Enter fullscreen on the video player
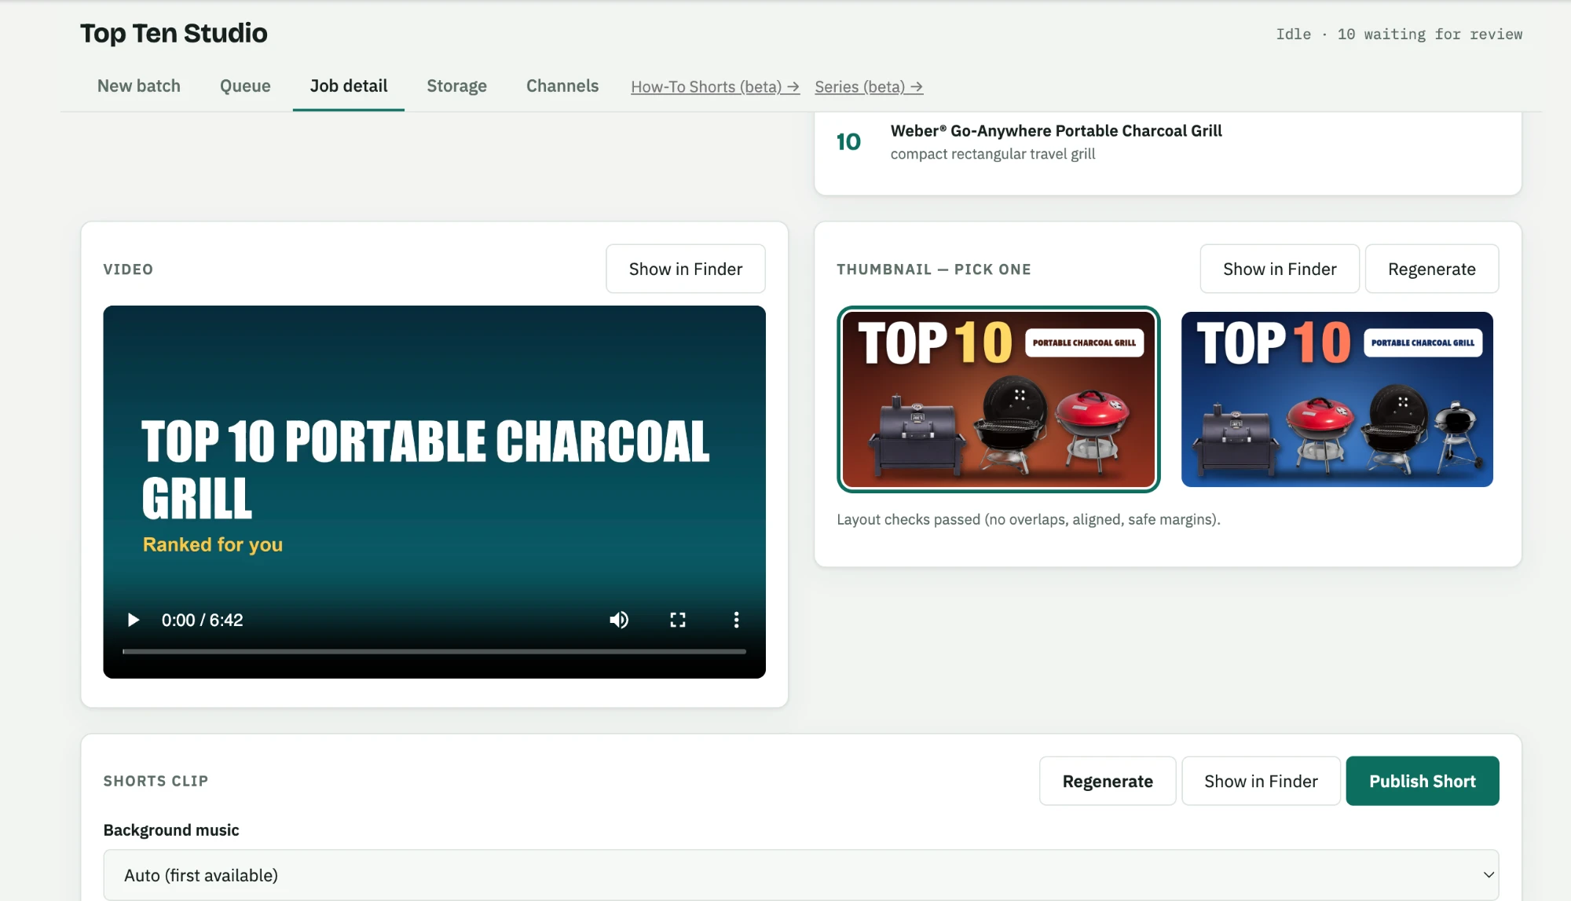Viewport: 1571px width, 901px height. click(678, 620)
